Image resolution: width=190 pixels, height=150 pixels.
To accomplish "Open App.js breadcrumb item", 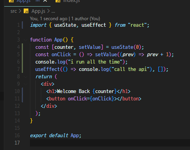I will coord(38,11).
